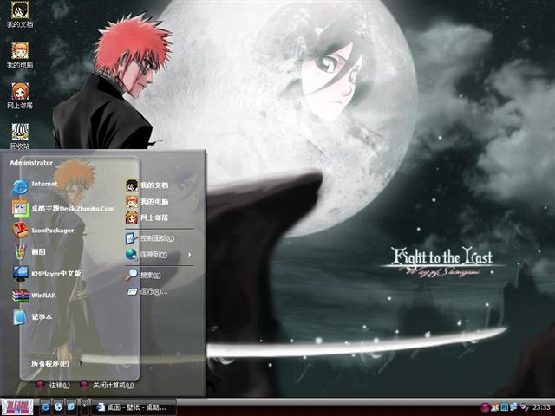
Task: Open 桌酷主题 Desk.ZhuoKu.Com in Start menu
Action: (63, 208)
